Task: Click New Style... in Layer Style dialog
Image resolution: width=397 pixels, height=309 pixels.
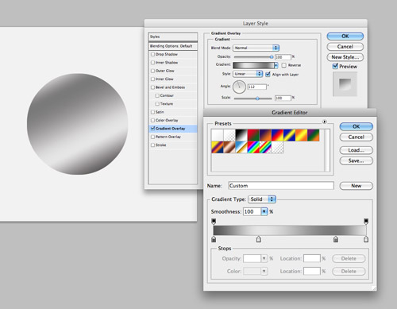Action: click(345, 57)
